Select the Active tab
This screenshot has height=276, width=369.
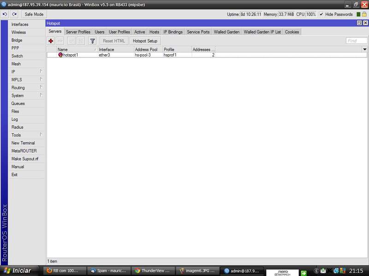point(139,32)
